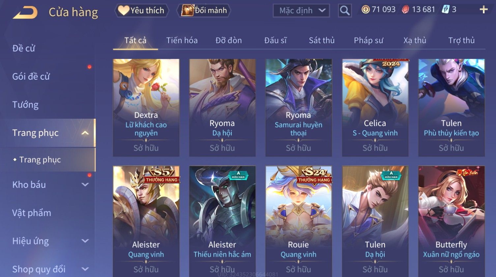Expand the Kho báu sidebar section
Image resolution: width=496 pixels, height=277 pixels.
tap(85, 185)
